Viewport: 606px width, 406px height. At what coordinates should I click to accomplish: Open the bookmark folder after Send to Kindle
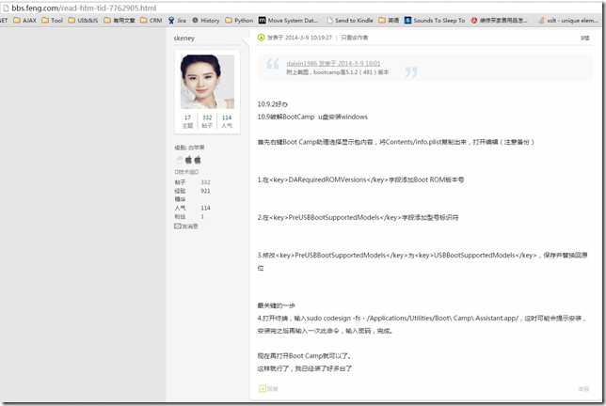click(x=389, y=20)
